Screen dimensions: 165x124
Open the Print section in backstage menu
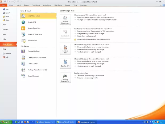pyautogui.click(x=4, y=39)
